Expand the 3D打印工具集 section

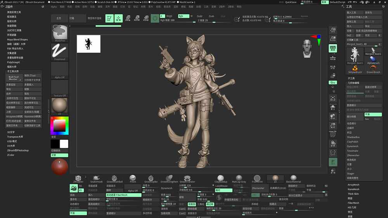point(14,30)
